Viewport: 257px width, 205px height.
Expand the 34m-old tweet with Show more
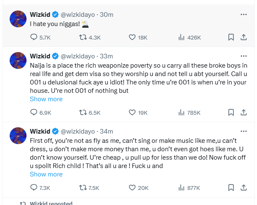point(46,174)
